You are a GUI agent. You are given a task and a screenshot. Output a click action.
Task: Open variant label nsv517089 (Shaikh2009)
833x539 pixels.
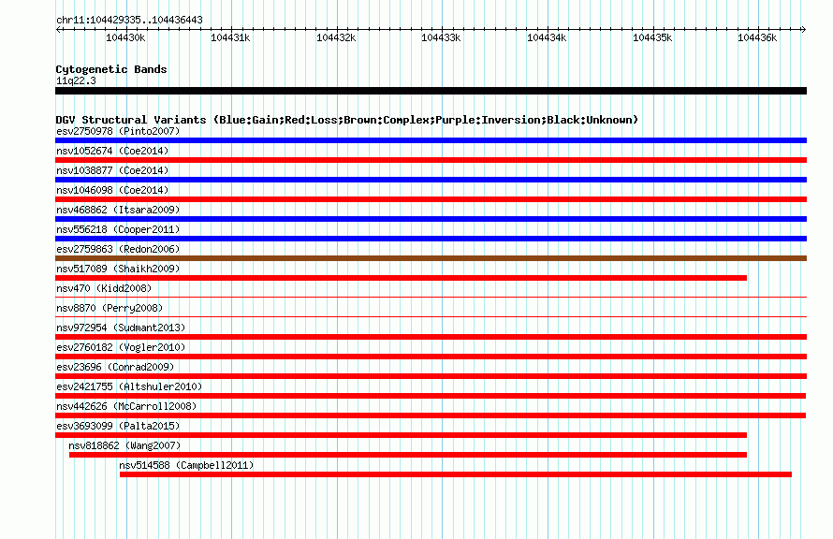(118, 269)
